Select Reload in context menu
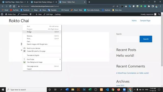 [x=42, y=32]
